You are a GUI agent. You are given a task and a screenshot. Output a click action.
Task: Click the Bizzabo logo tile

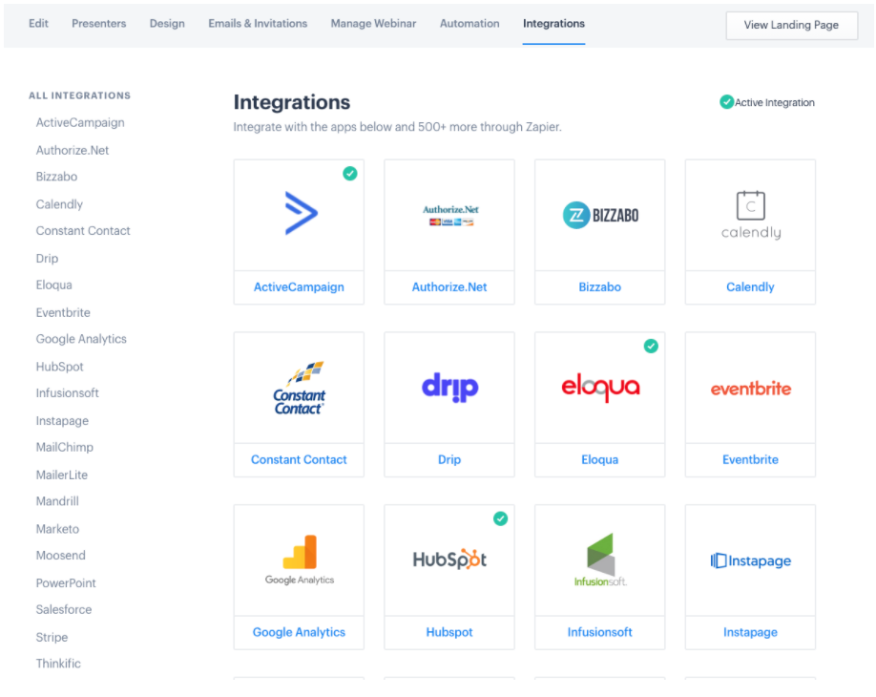(x=600, y=215)
